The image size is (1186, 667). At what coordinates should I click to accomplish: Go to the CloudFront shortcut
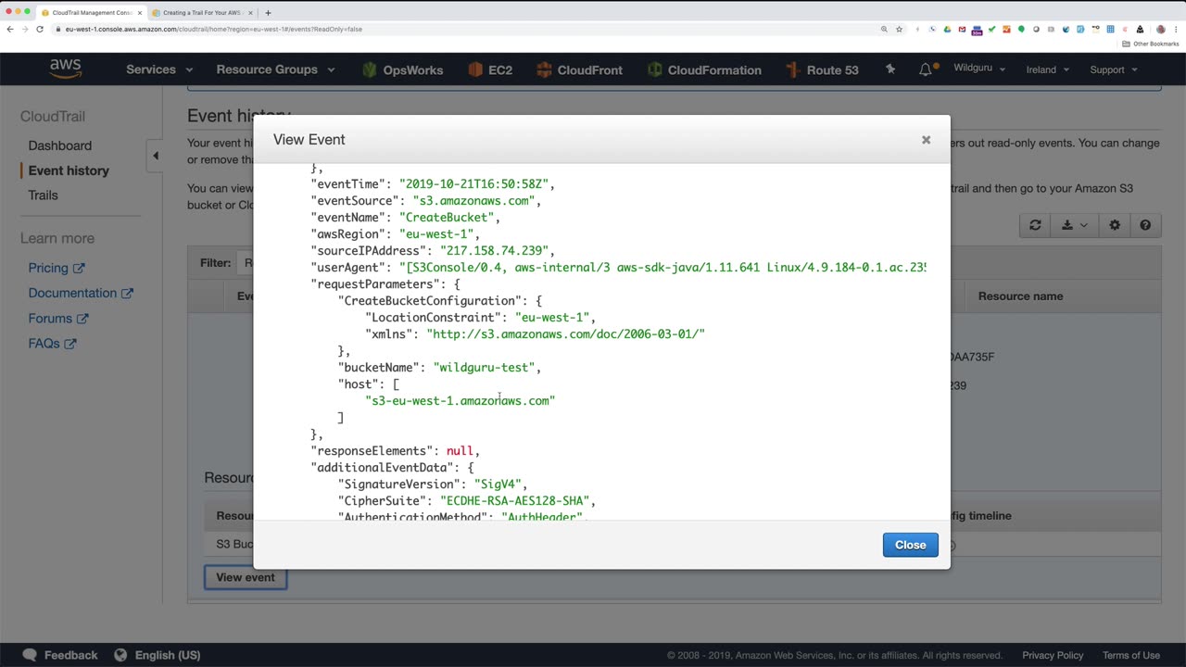tap(578, 69)
